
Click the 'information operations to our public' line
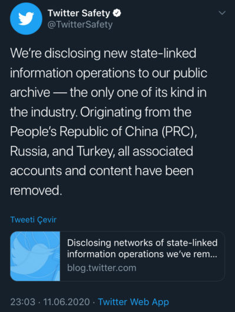coord(109,73)
